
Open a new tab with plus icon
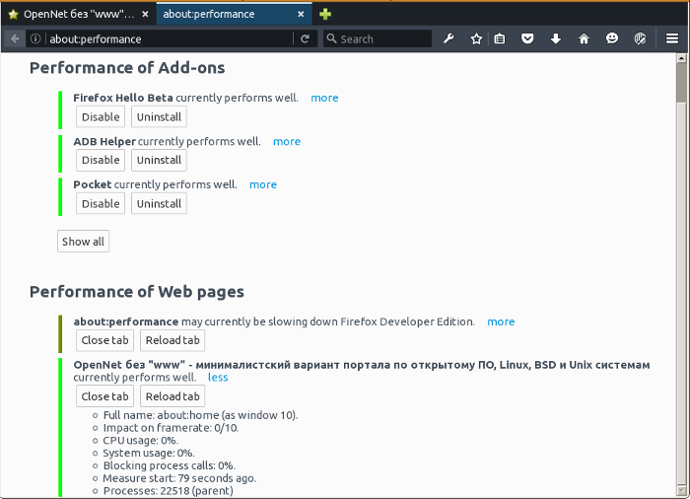[325, 14]
